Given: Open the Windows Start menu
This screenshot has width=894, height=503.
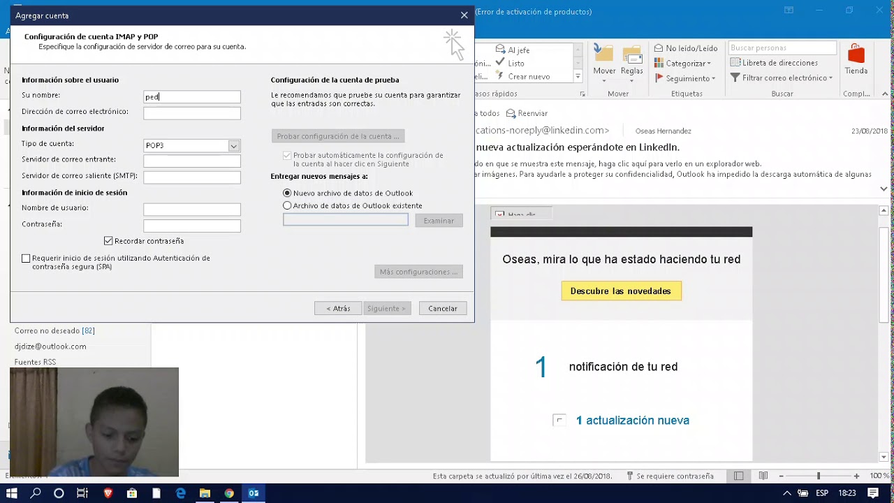Looking at the screenshot, I should [x=12, y=493].
